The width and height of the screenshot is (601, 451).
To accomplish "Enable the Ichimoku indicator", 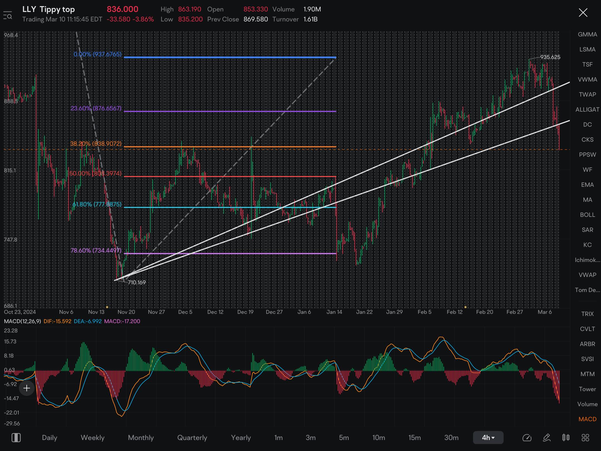I will point(587,260).
